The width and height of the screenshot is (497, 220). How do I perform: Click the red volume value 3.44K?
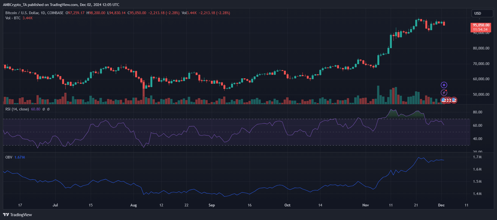[28, 18]
